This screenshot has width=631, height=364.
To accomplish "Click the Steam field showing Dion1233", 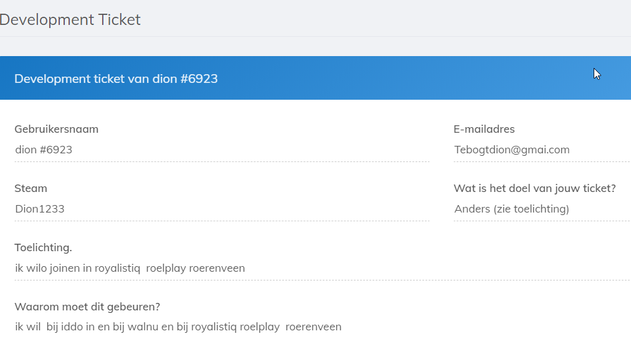I will (x=221, y=209).
